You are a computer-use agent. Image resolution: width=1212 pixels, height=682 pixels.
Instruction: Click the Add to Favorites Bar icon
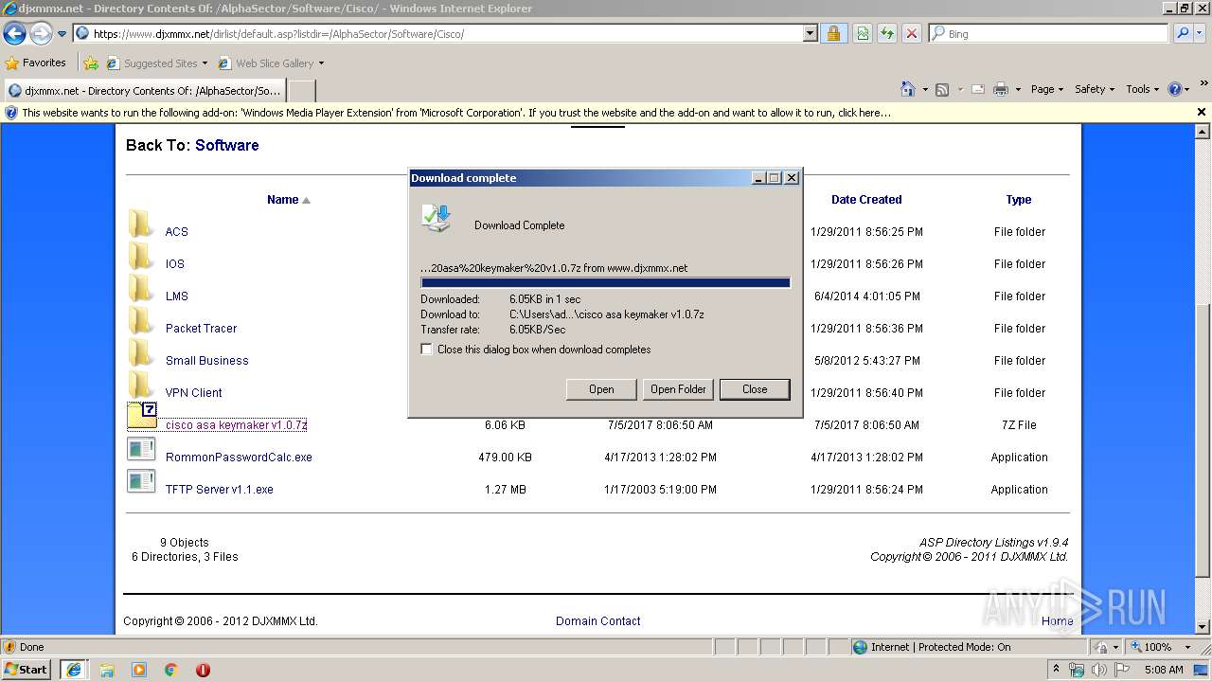point(91,63)
